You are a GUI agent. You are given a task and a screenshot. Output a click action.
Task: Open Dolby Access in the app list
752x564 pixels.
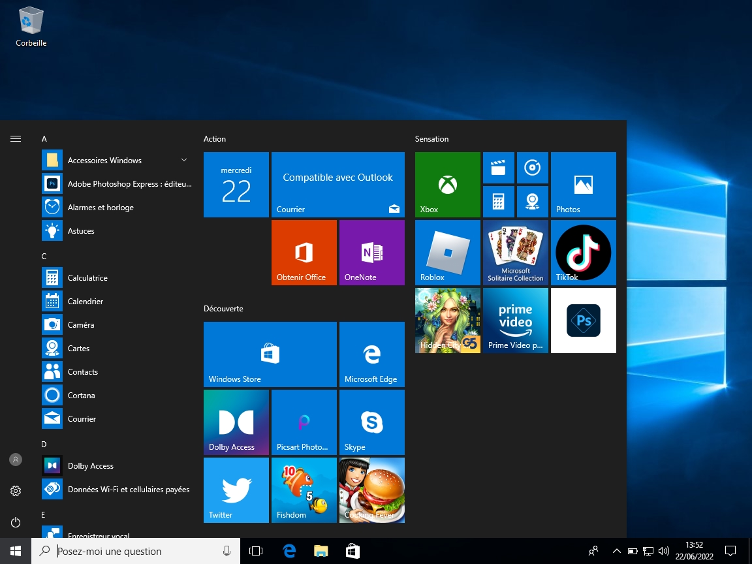coord(117,465)
